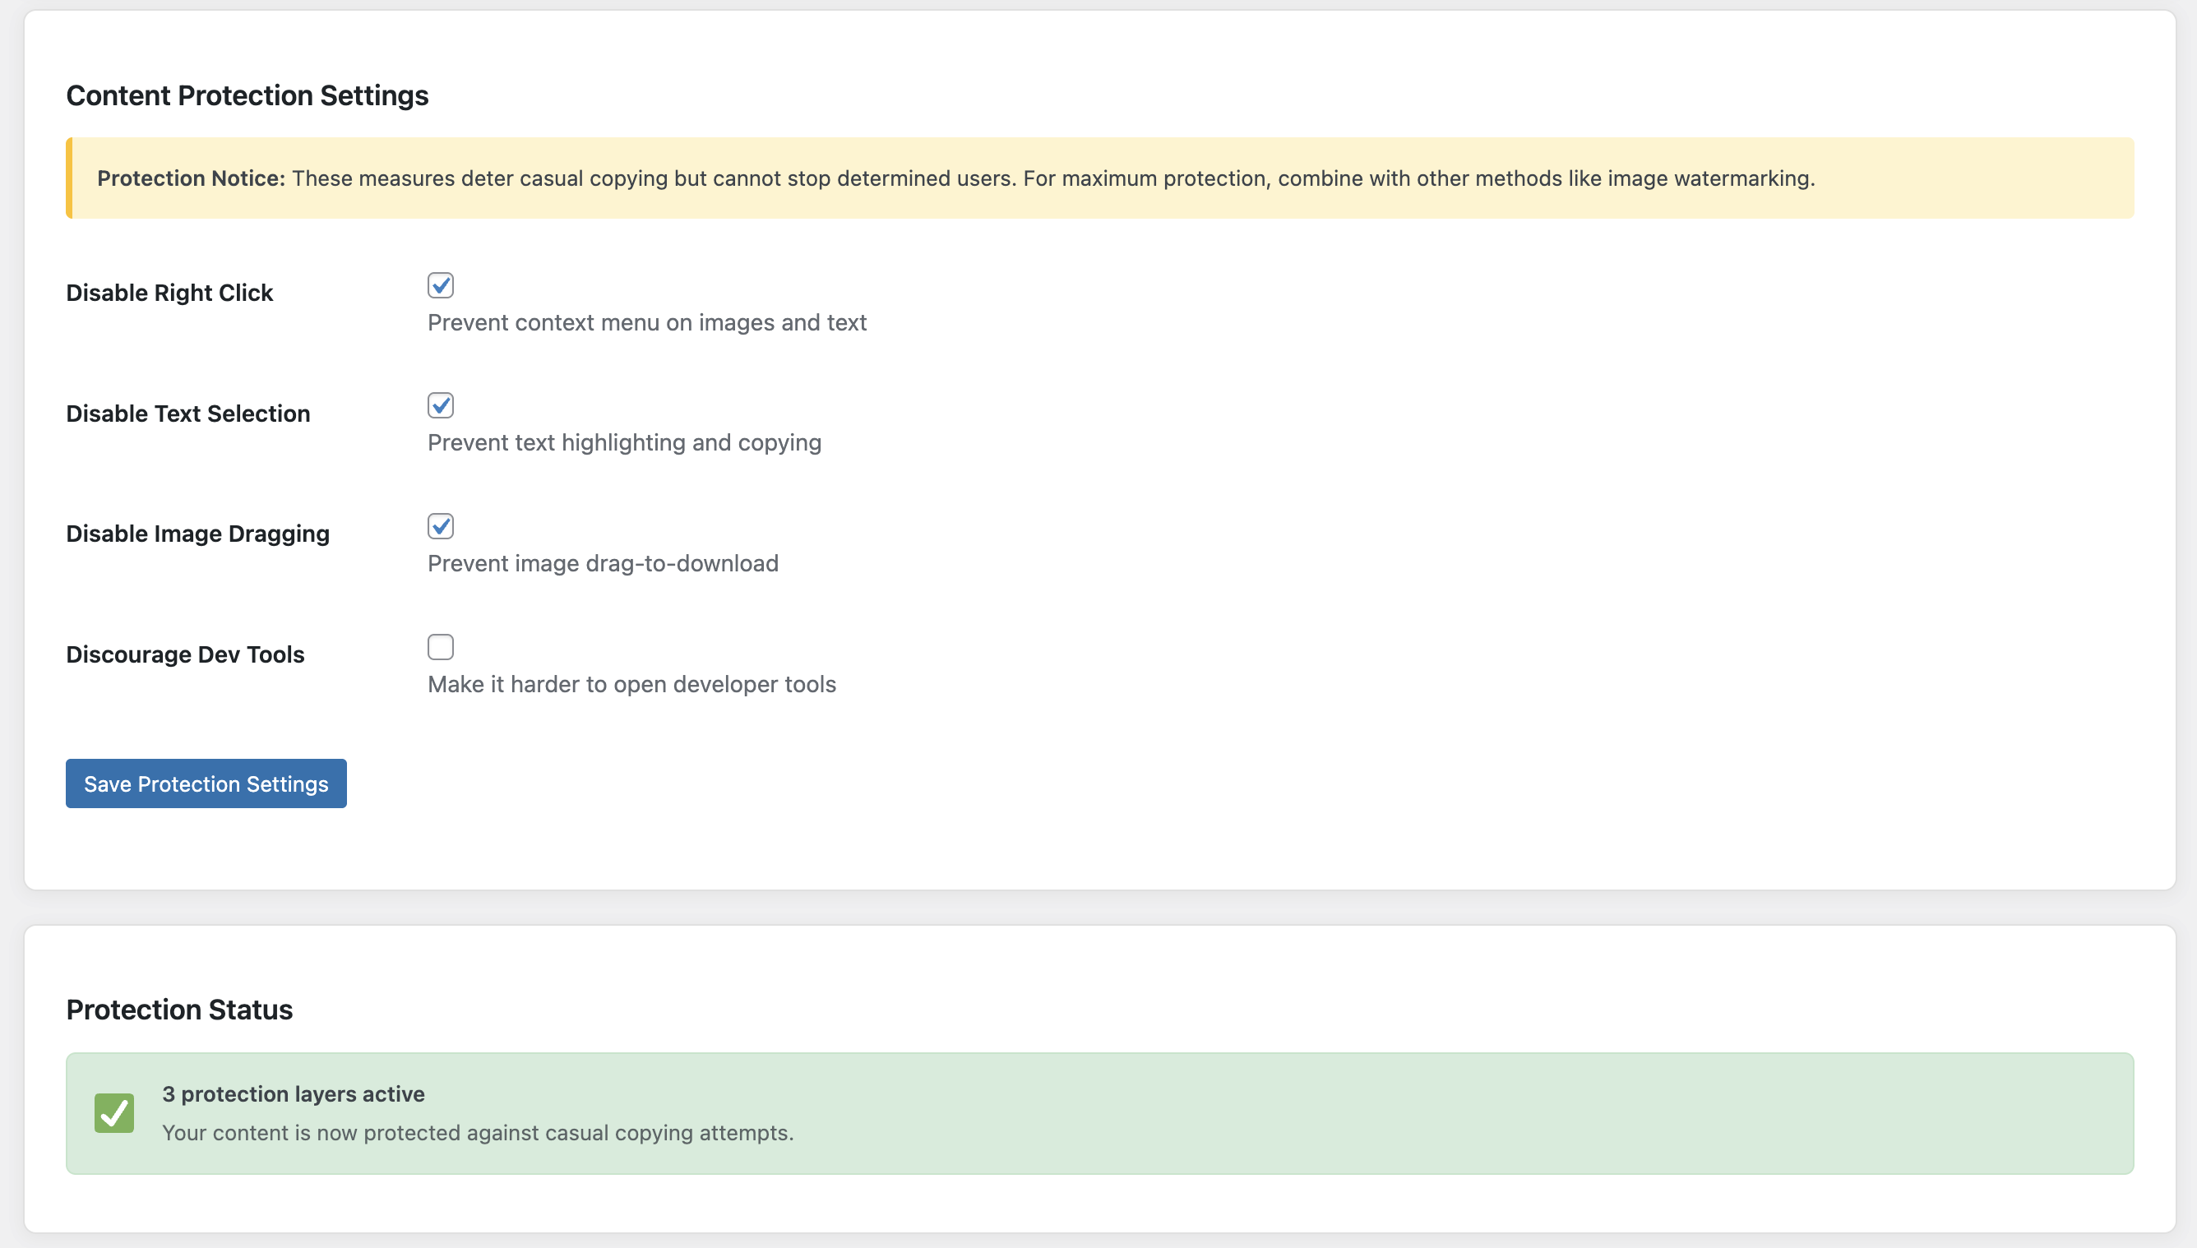The width and height of the screenshot is (2197, 1248).
Task: Click the Discourage Dev Tools label
Action: click(x=185, y=654)
